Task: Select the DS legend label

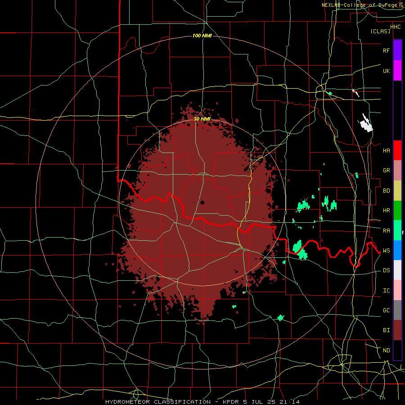Action: pos(386,270)
